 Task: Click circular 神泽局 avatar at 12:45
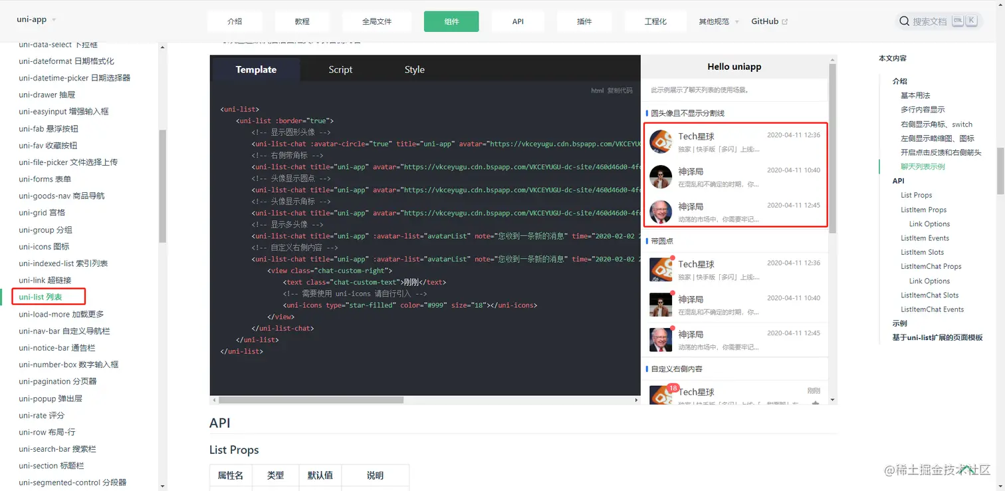(x=661, y=212)
